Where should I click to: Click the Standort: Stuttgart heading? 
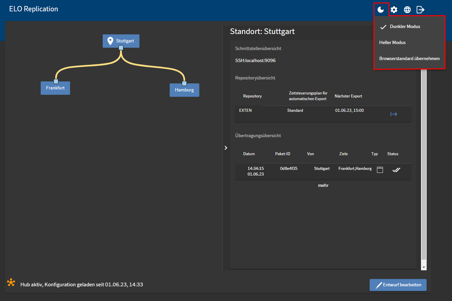tap(262, 31)
